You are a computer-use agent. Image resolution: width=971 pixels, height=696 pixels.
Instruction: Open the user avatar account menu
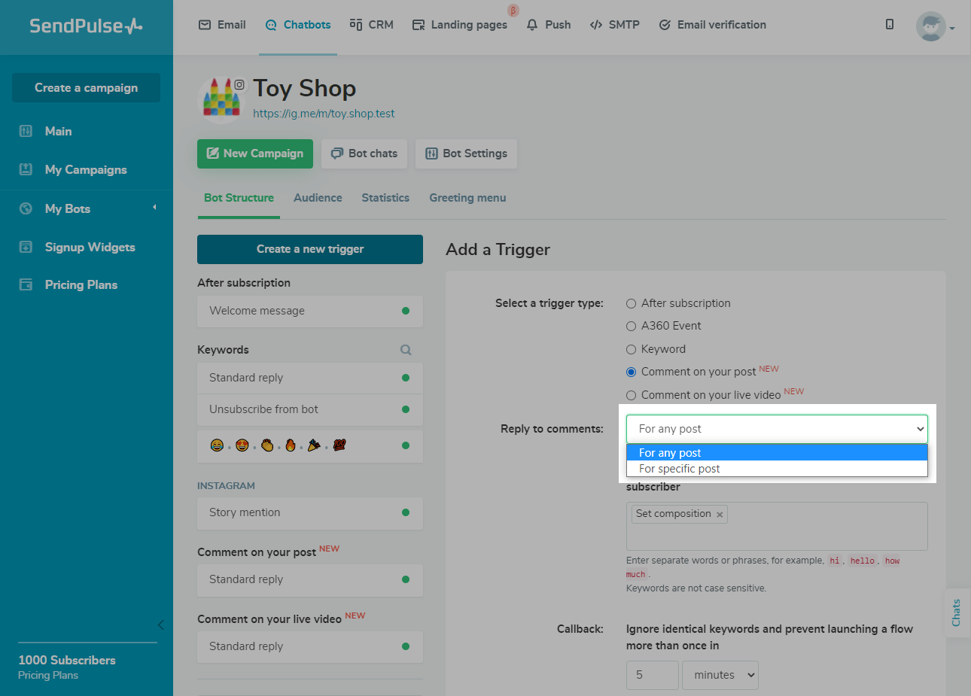click(935, 26)
